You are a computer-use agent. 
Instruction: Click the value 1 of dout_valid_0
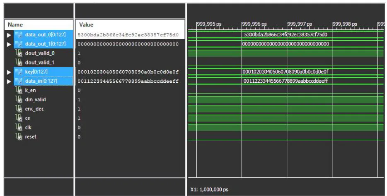pyautogui.click(x=79, y=53)
